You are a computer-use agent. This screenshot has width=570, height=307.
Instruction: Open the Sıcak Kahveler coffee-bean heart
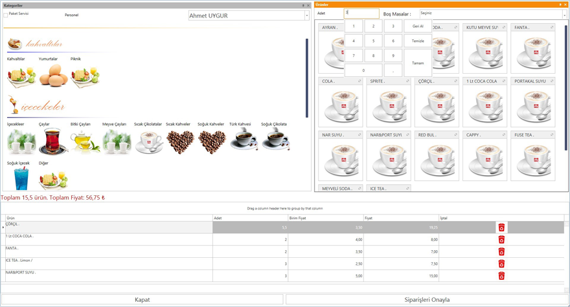pos(180,142)
